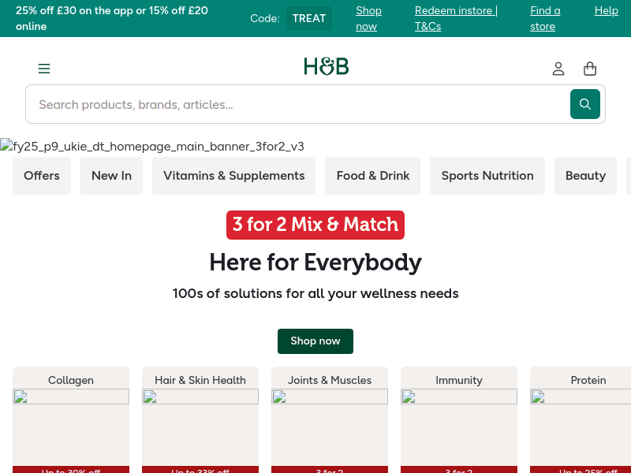Follow the top banner Shop now link

coord(368,18)
